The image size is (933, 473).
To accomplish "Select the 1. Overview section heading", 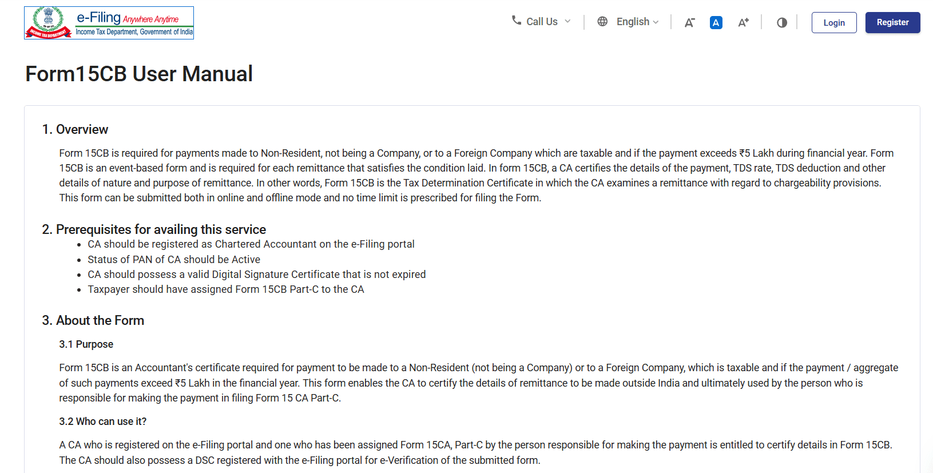I will 75,129.
